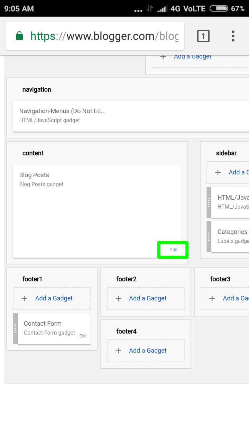Open the browser three-dot overflow menu
This screenshot has width=249, height=443.
click(x=233, y=36)
